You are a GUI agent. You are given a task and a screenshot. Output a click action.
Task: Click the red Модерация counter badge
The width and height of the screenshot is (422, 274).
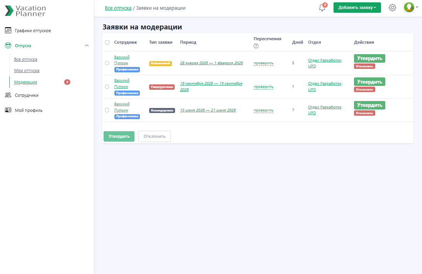point(67,82)
